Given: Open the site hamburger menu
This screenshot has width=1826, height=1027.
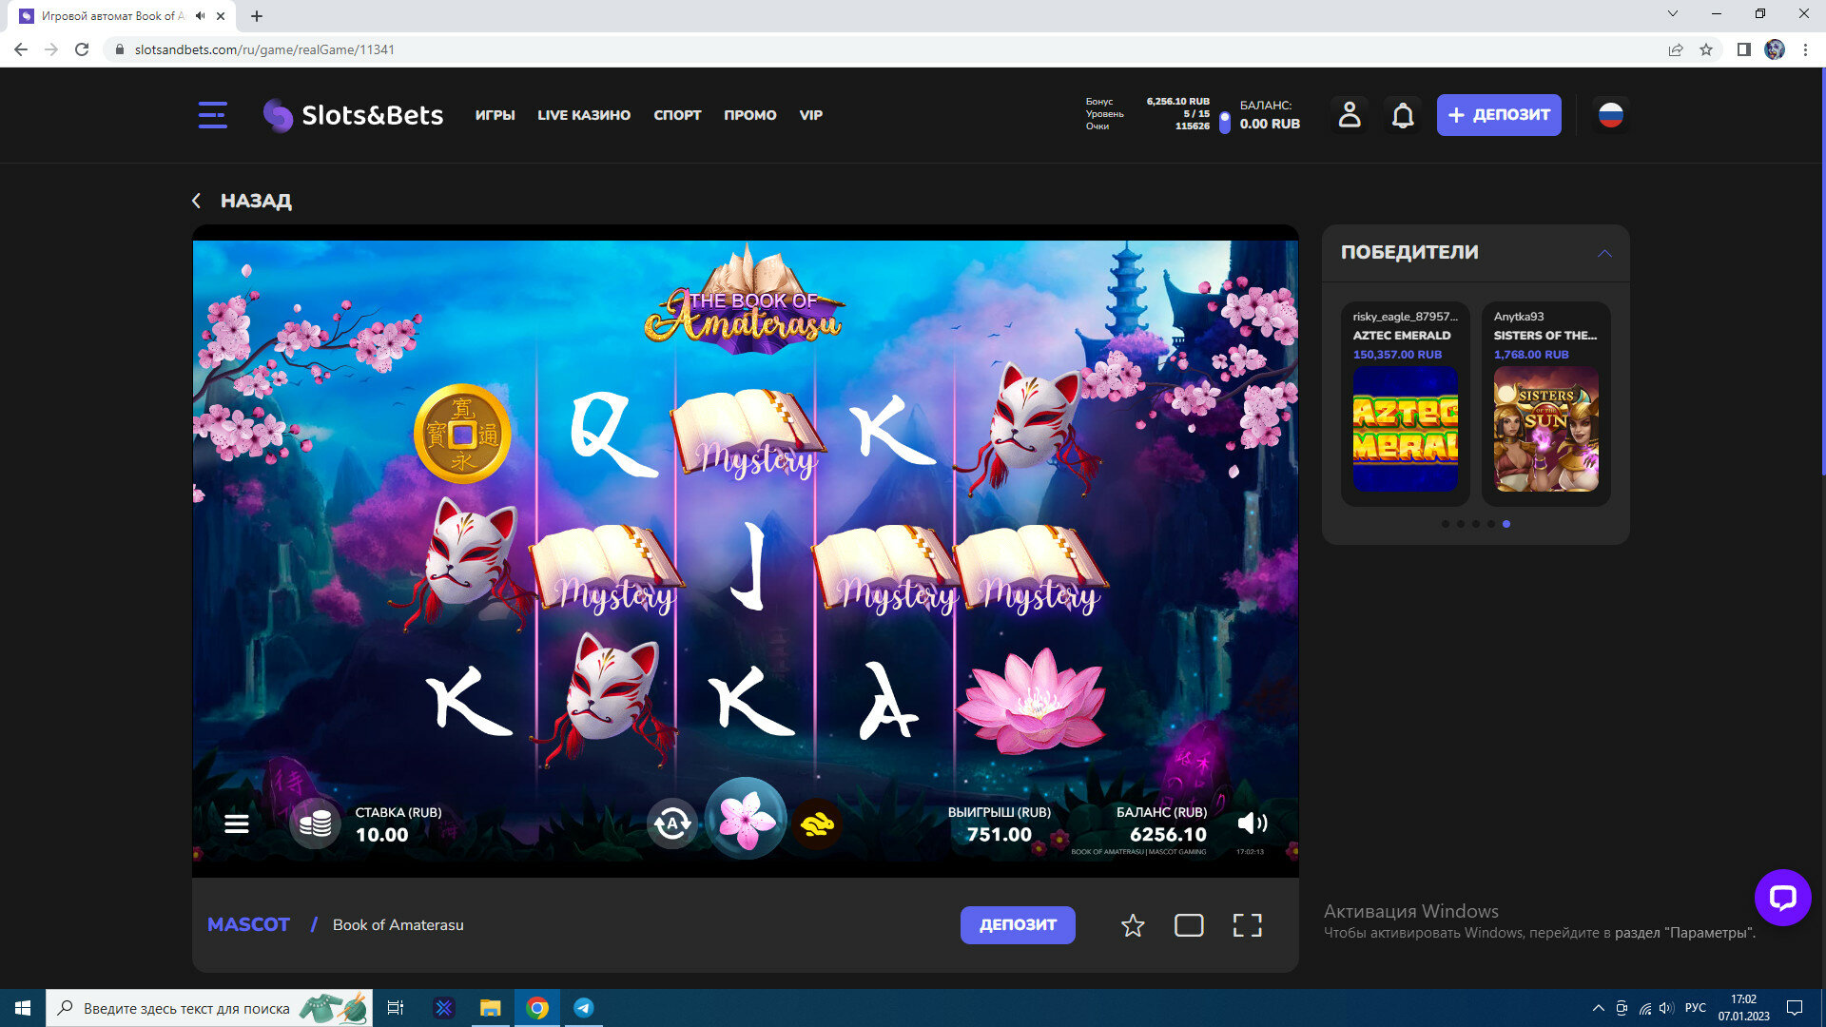Looking at the screenshot, I should pos(212,115).
